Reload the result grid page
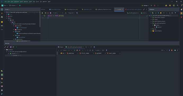This screenshot has height=96, width=183. [x=75, y=50]
